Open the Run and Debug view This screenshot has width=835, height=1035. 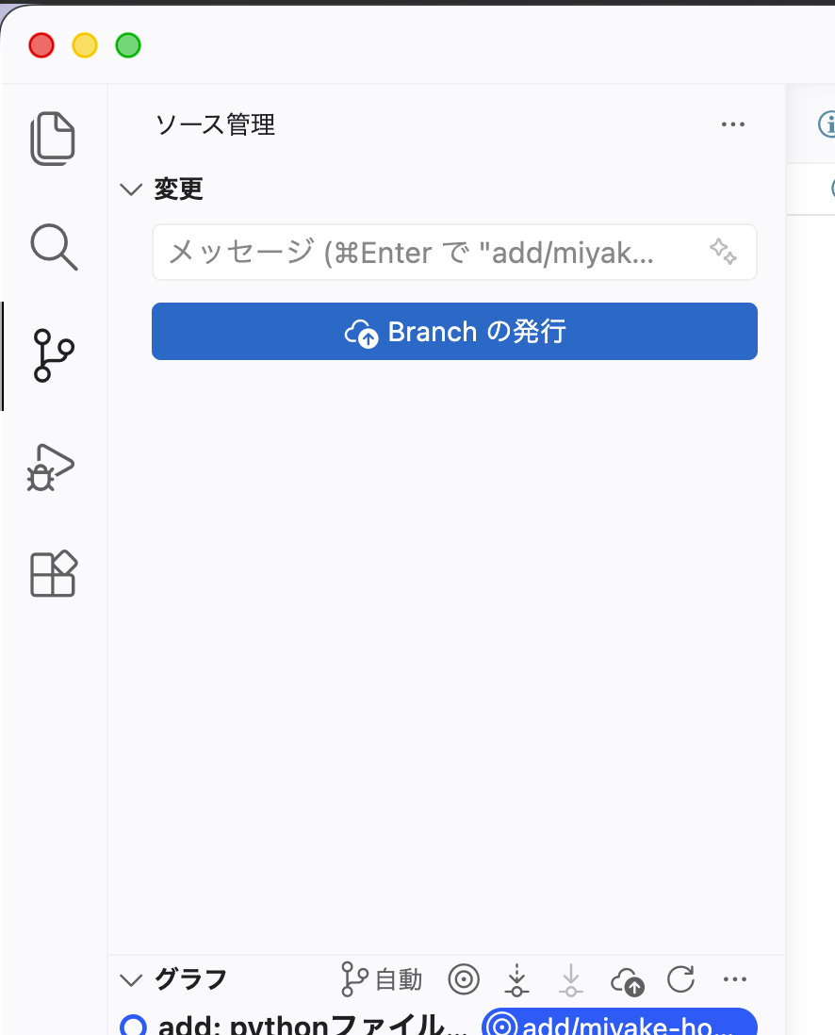[51, 468]
